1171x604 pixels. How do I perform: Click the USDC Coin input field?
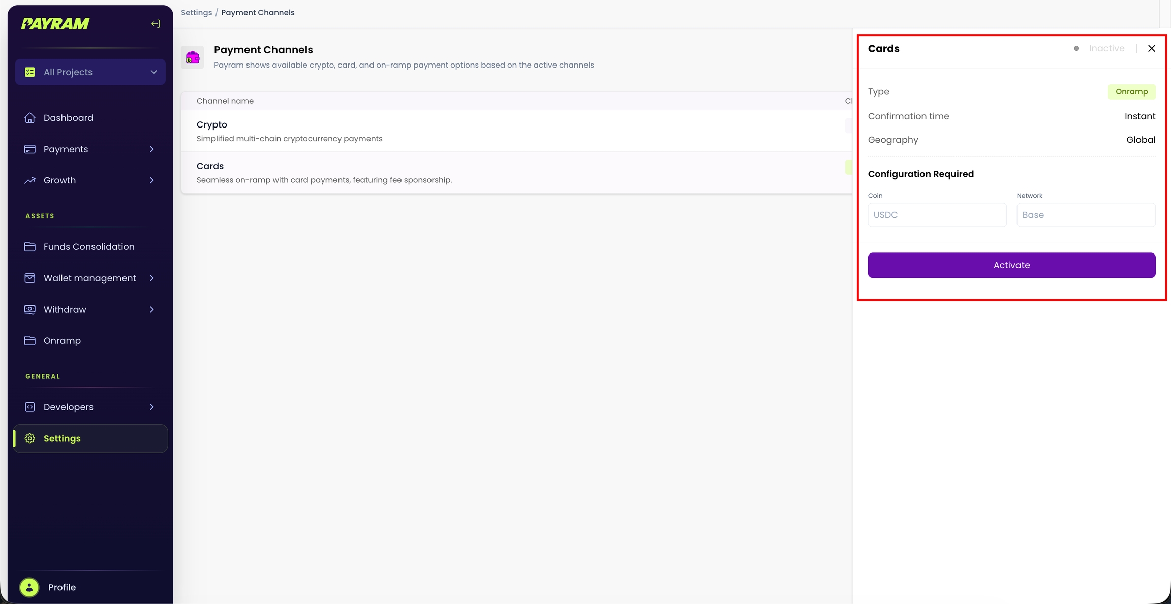tap(937, 214)
